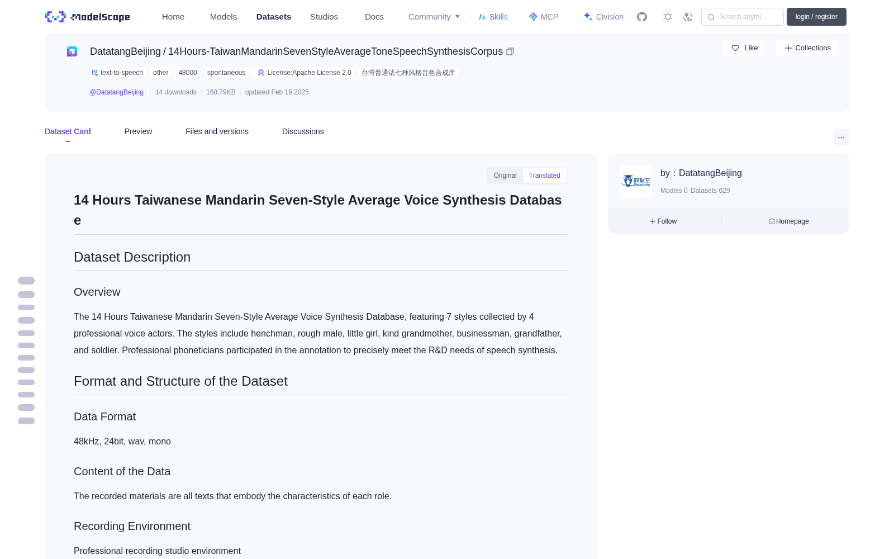Click the 'Models 0' count
The height and width of the screenshot is (559, 894).
pos(674,191)
